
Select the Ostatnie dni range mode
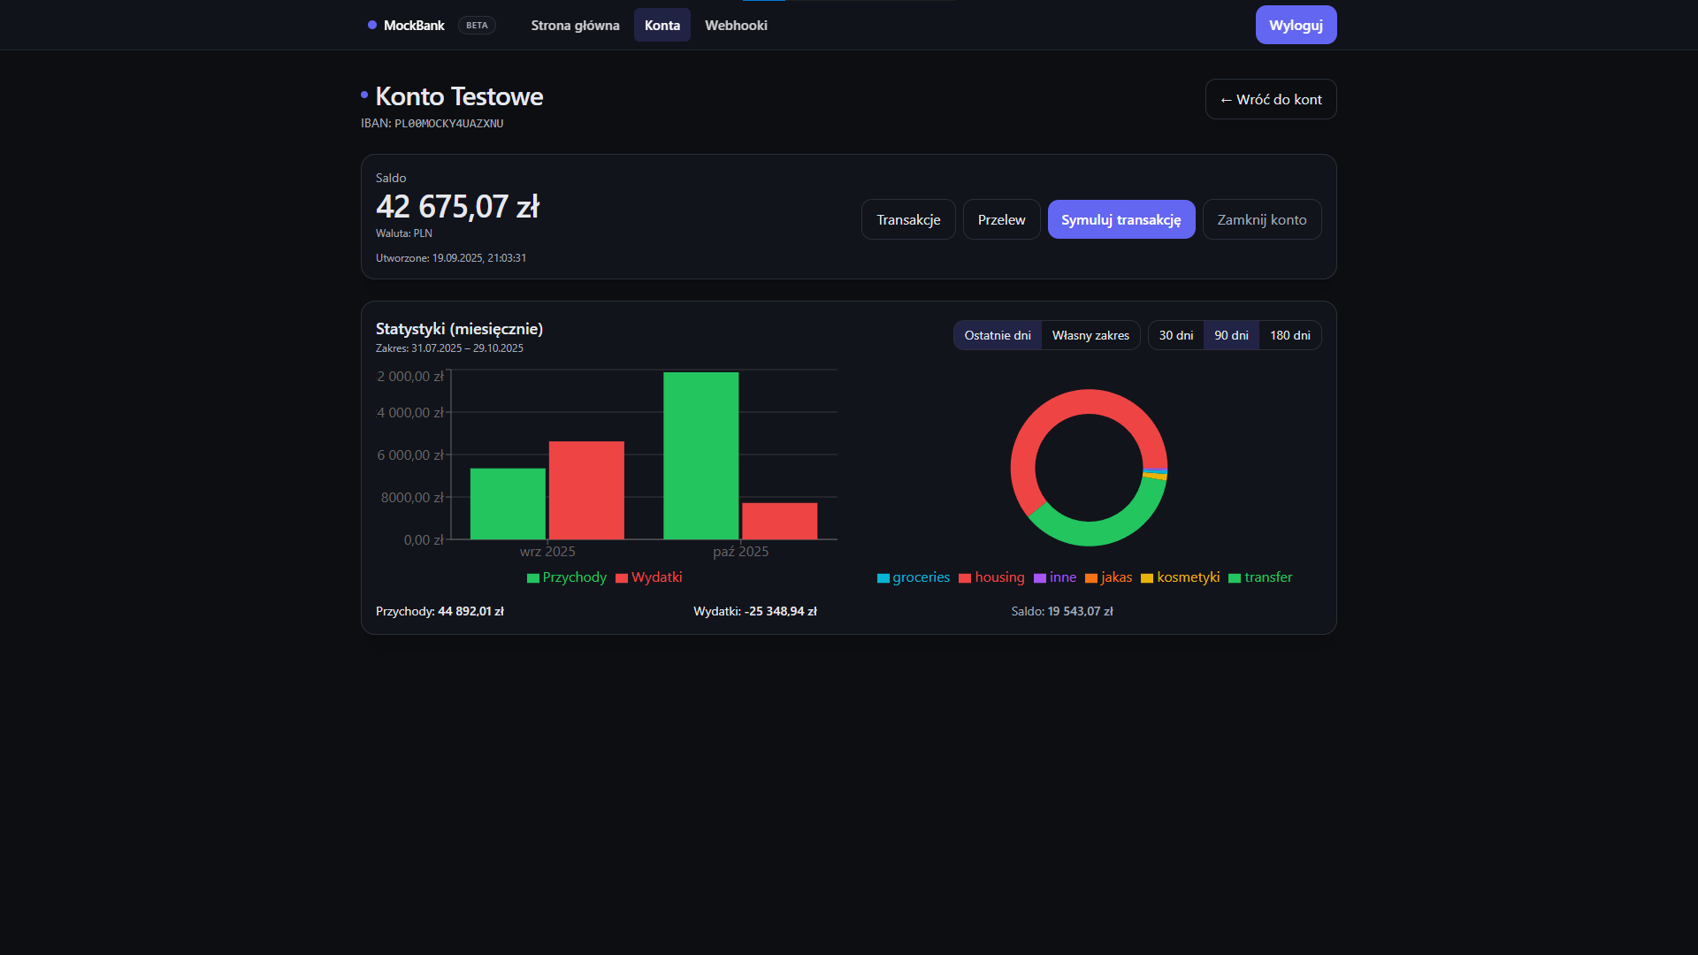point(998,335)
